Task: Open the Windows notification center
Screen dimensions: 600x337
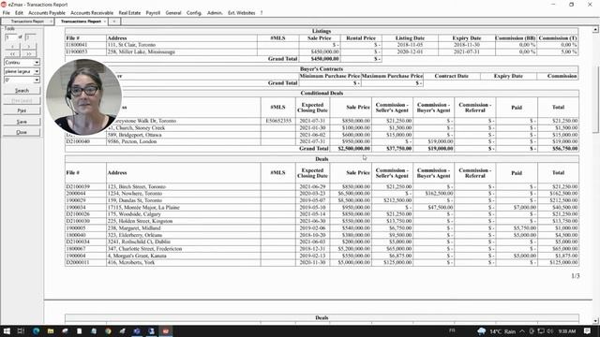Action: (x=588, y=331)
